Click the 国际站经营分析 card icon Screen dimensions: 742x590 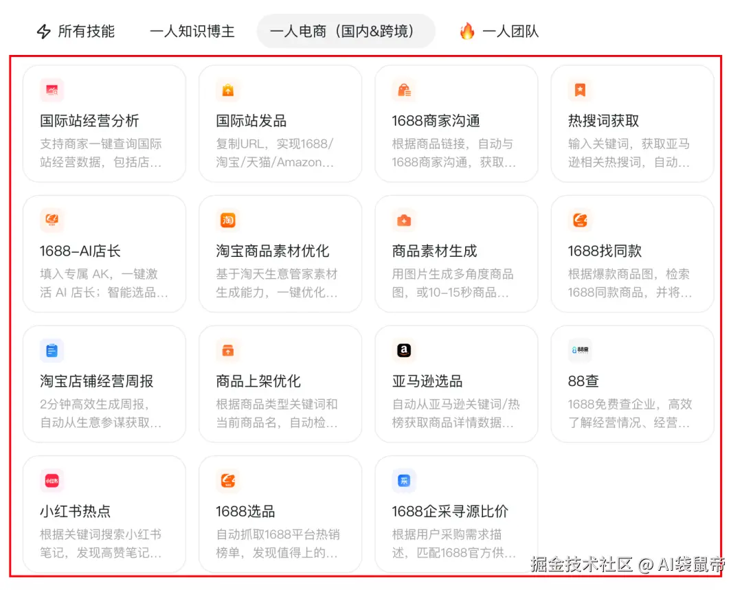pos(52,90)
